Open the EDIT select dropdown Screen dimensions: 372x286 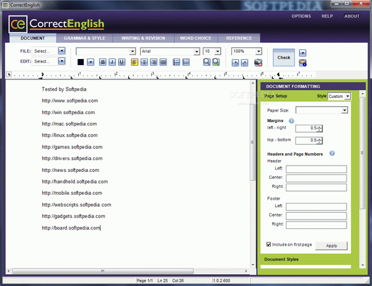61,61
